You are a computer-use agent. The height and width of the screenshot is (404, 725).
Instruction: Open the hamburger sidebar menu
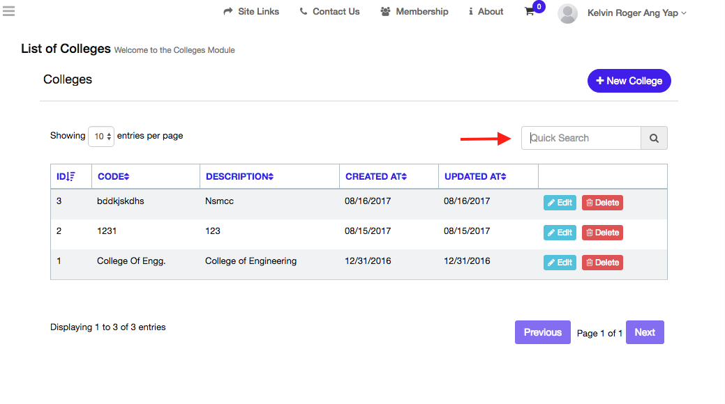click(x=8, y=10)
